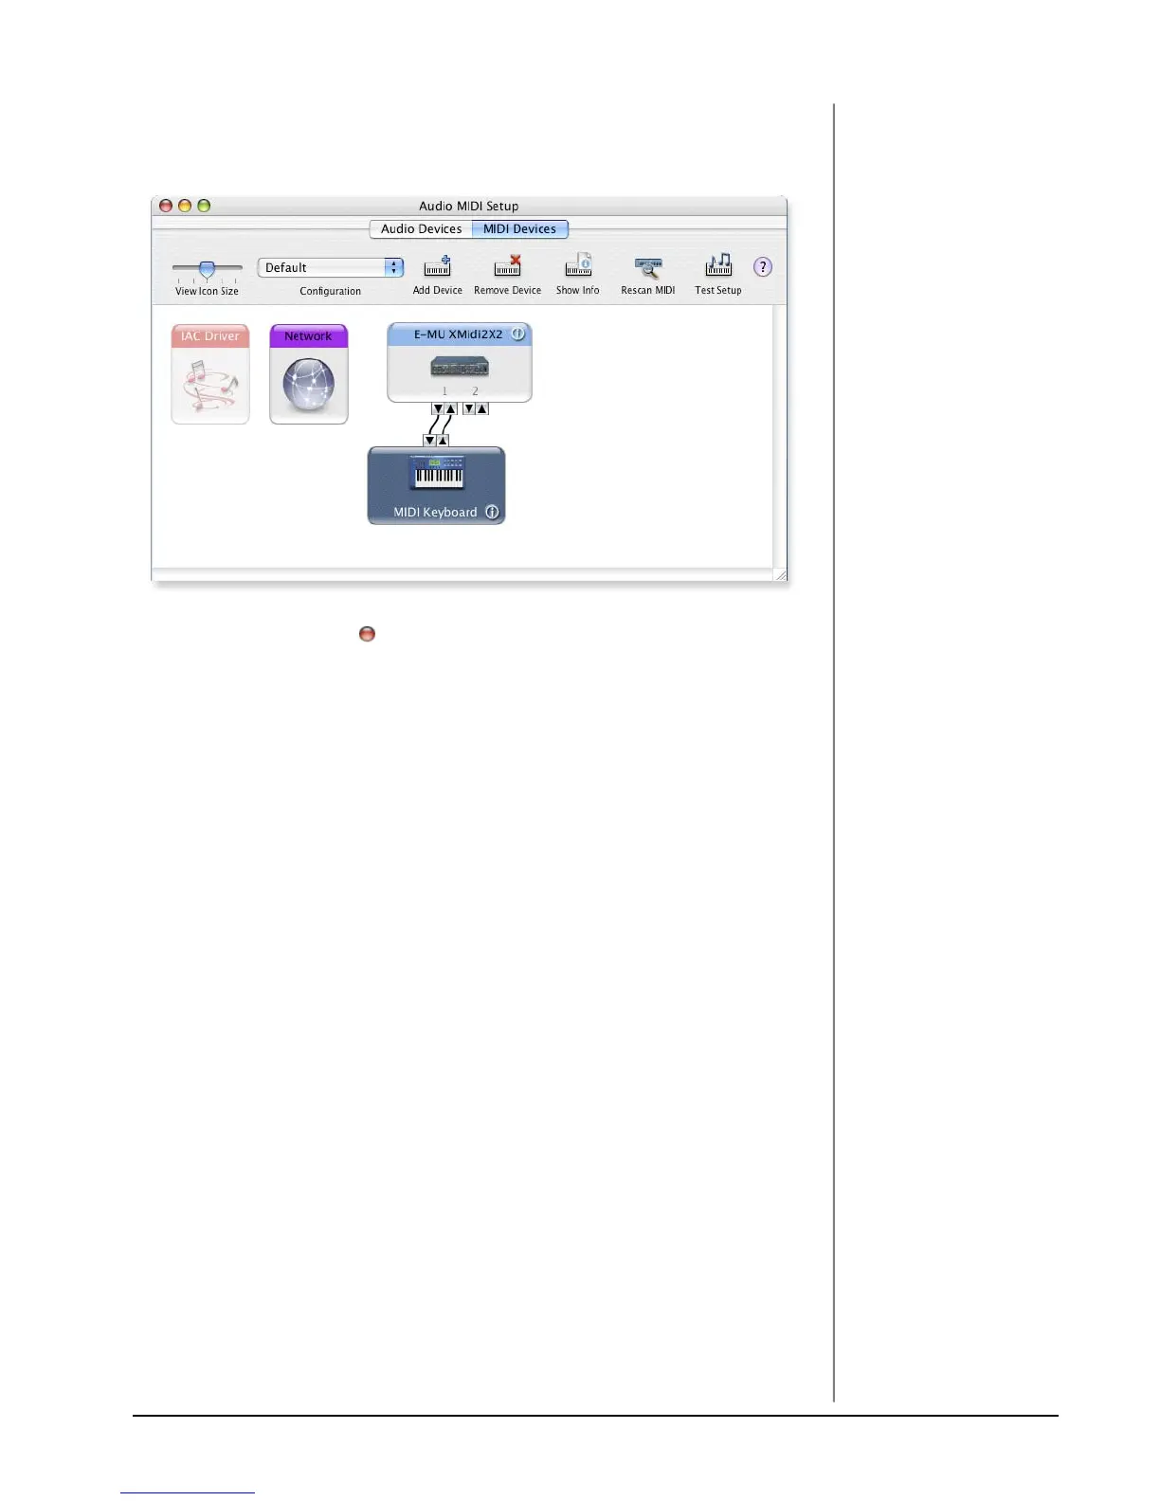Click the vertical scrollbar of device canvas
The width and height of the screenshot is (1160, 1501).
pos(780,436)
